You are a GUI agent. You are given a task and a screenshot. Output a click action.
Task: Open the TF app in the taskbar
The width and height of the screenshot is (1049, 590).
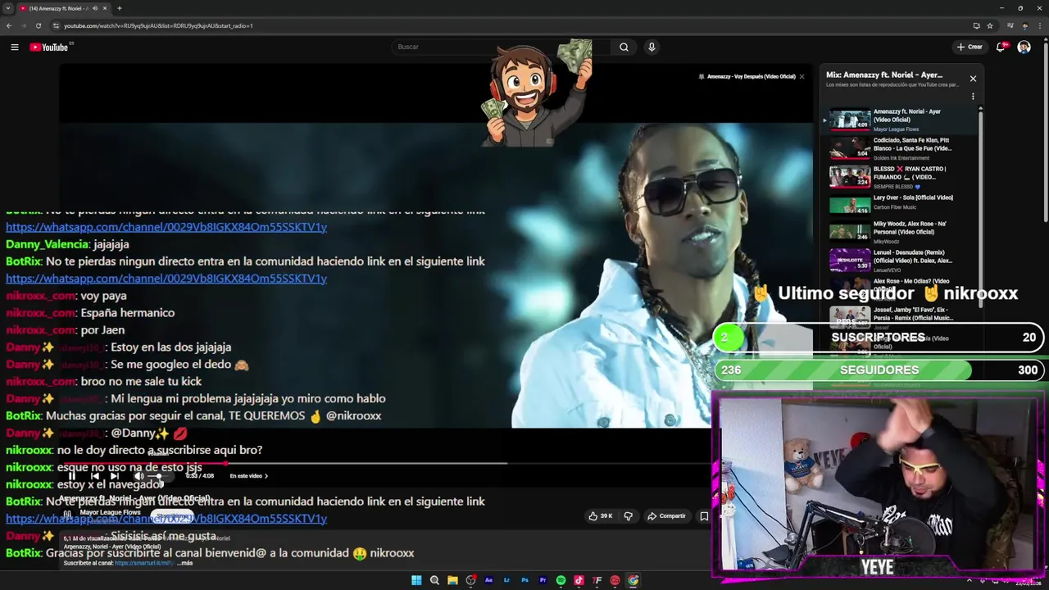click(x=597, y=580)
